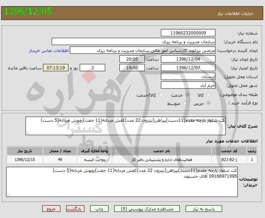
Task: Click quantity cell 49
Action: click(60, 160)
